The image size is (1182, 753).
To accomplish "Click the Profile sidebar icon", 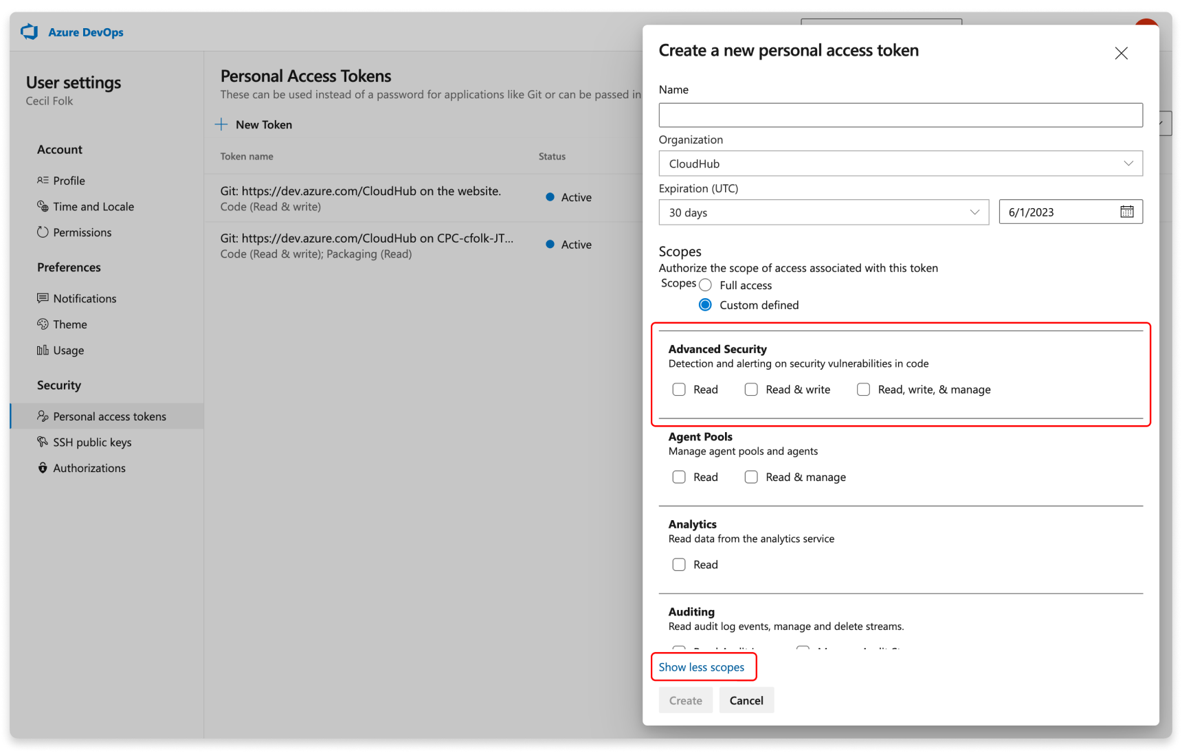I will coord(43,180).
